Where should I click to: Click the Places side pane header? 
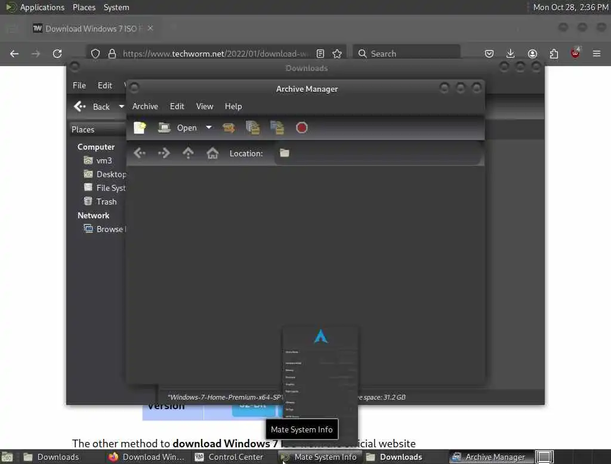pos(97,129)
